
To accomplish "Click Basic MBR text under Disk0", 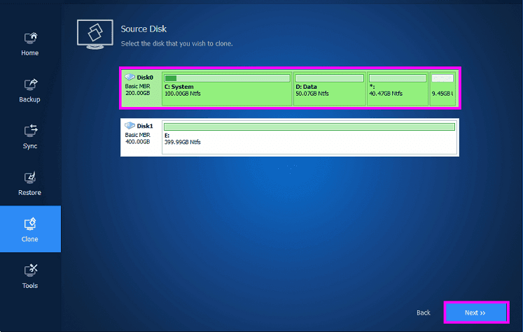I will coord(137,86).
